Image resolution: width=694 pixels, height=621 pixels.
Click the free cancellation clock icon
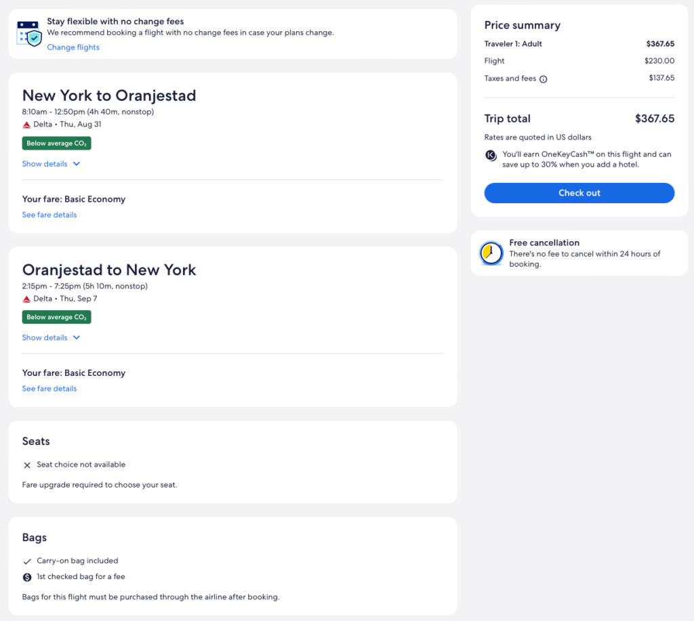click(491, 253)
